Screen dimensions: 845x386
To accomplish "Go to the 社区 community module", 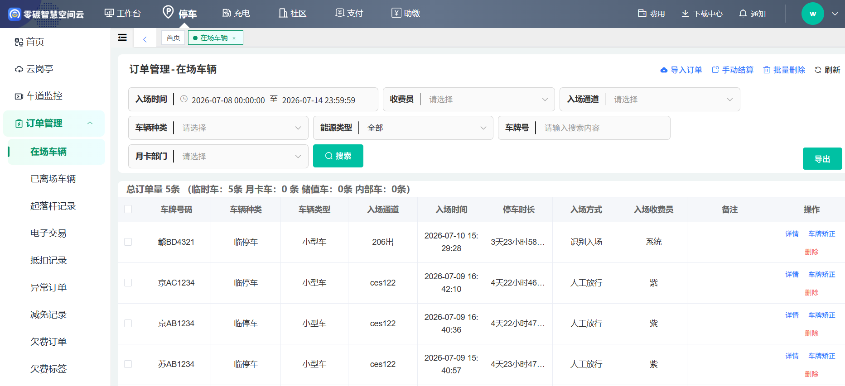I will [x=293, y=13].
